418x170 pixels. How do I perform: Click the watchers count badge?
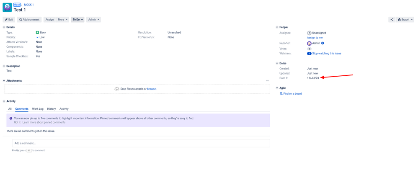click(x=309, y=54)
